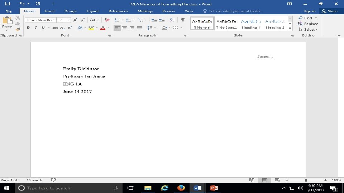Apply Text Effects glowing A
This screenshot has width=344, height=193.
pyautogui.click(x=80, y=28)
